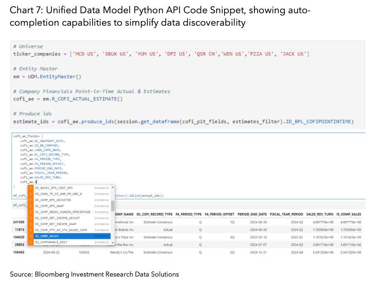This screenshot has height=284, width=374.
Task: Click the 2025 Q1 fiscal period cell
Action: point(297,237)
